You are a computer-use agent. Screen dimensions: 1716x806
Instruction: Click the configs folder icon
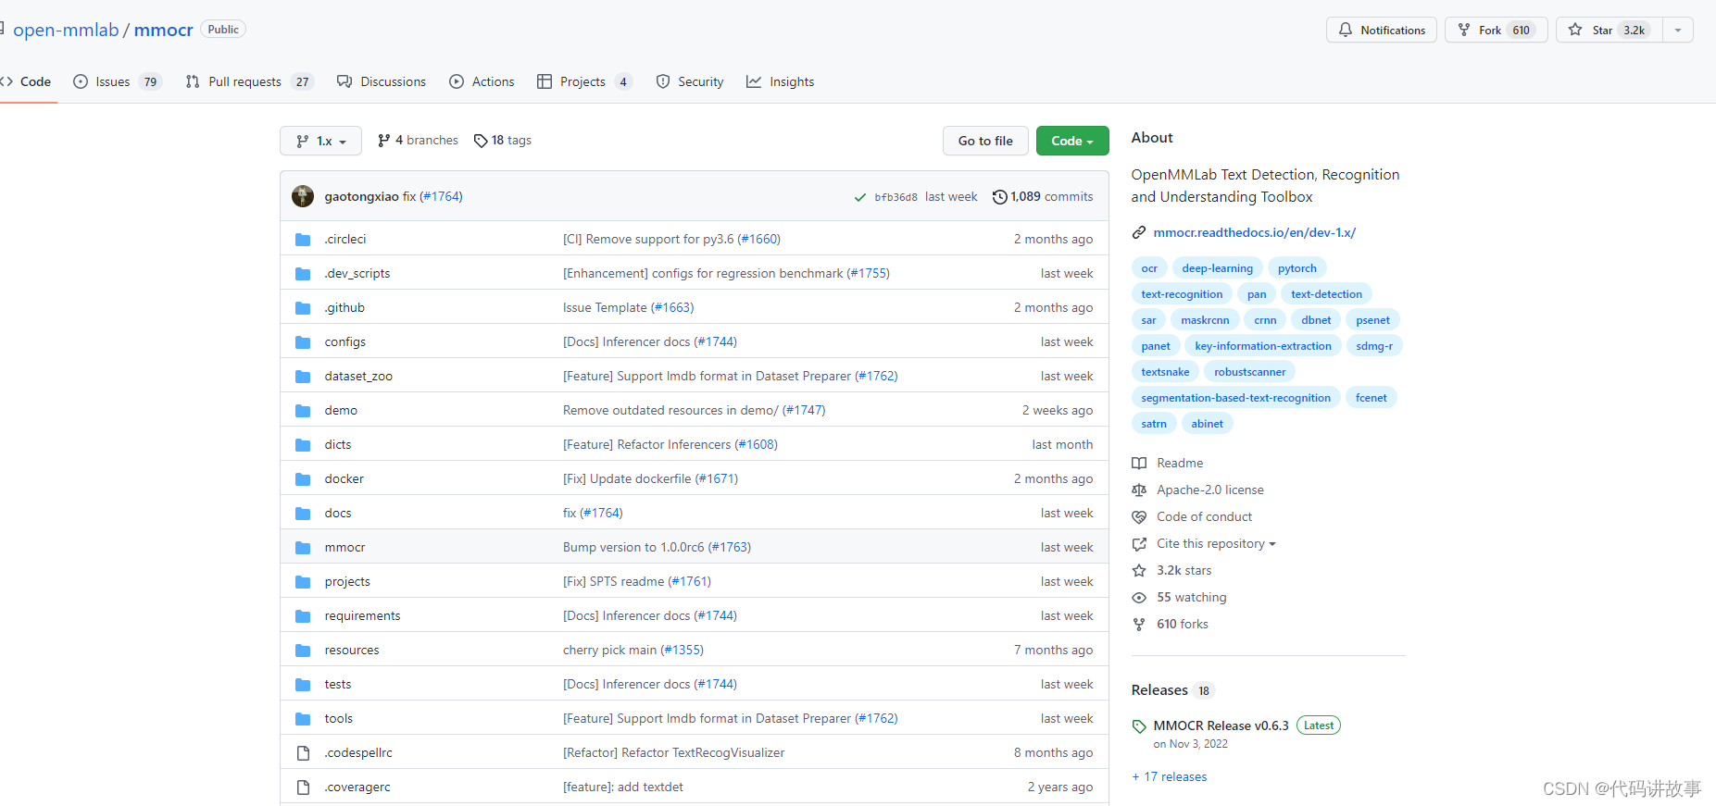coord(303,341)
